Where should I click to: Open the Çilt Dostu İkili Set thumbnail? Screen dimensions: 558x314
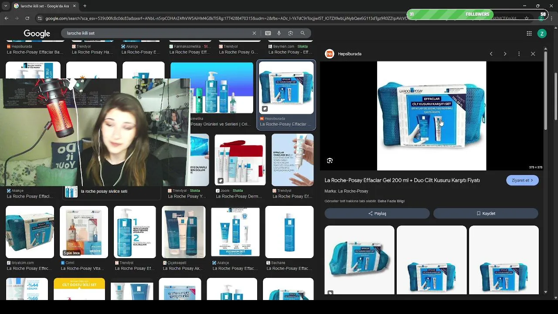coord(79,289)
